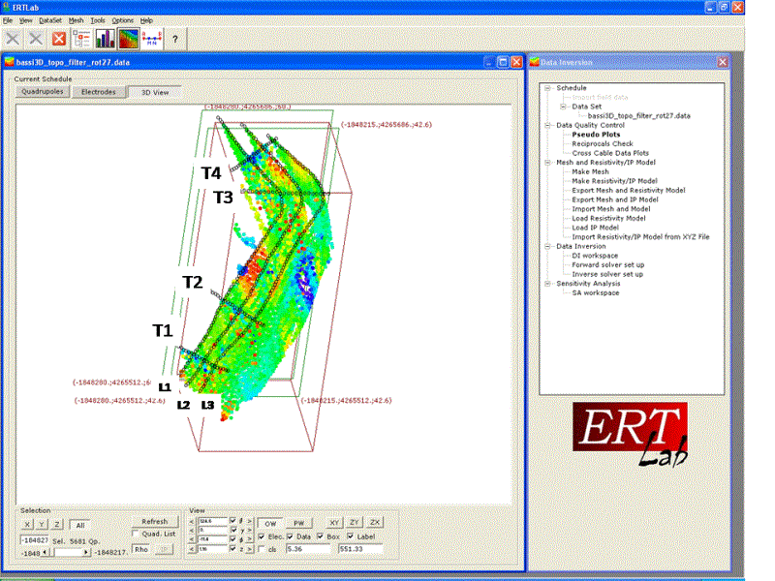Click the Rho button
This screenshot has height=581, width=775.
(x=141, y=549)
